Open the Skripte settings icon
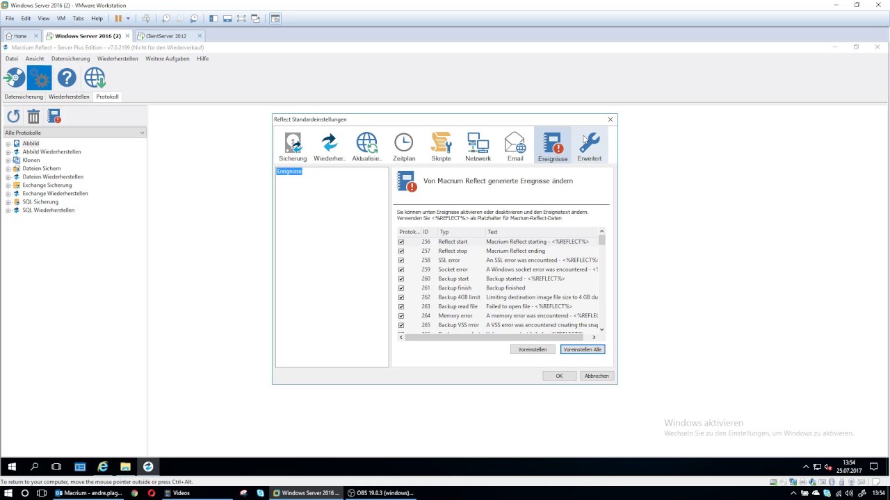Image resolution: width=890 pixels, height=500 pixels. pos(441,146)
